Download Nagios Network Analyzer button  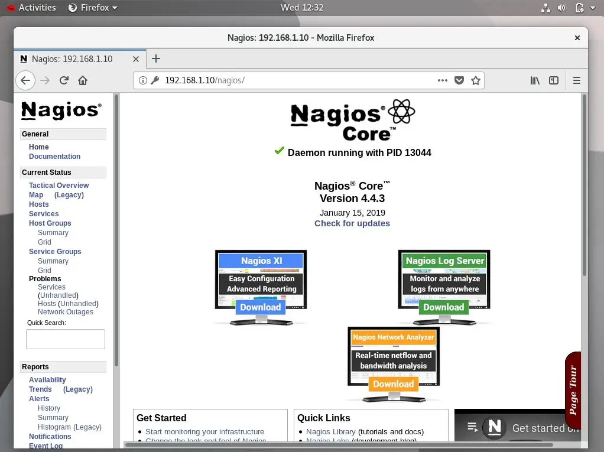pyautogui.click(x=393, y=384)
